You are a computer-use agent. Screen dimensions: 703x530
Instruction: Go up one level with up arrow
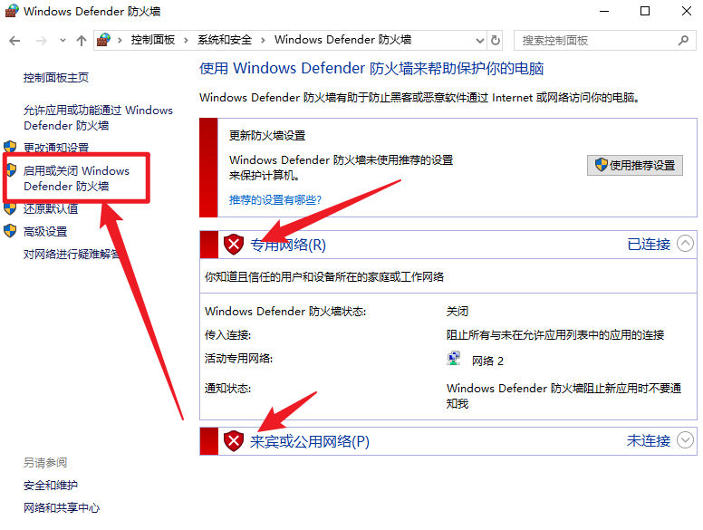click(82, 41)
